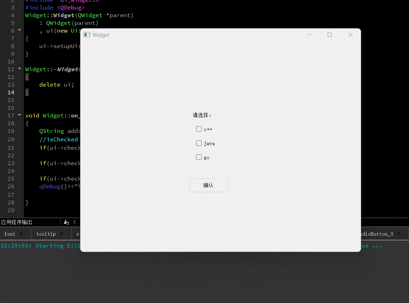Collapse the function fold at line 17
The image size is (409, 303).
[20, 115]
